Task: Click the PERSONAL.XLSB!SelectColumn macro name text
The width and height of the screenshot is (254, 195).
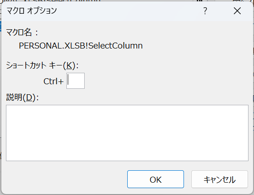Action: pos(81,46)
